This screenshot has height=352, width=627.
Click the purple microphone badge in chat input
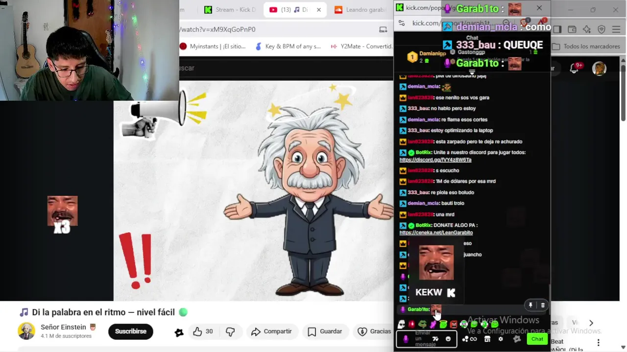406,339
